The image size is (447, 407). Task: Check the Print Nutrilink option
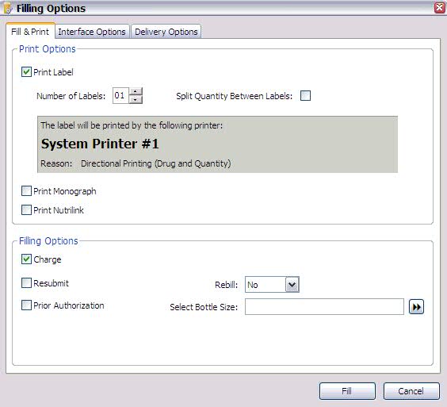26,210
